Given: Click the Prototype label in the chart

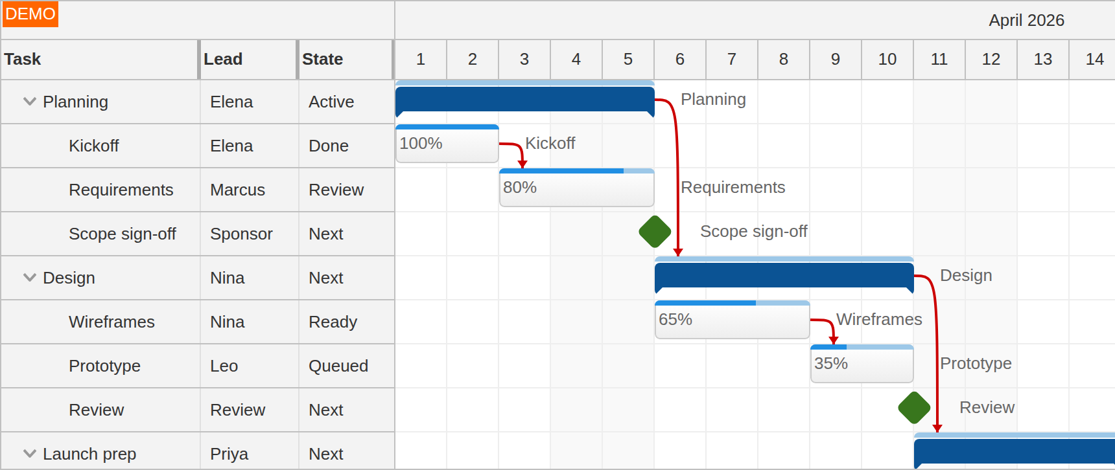Looking at the screenshot, I should (975, 363).
